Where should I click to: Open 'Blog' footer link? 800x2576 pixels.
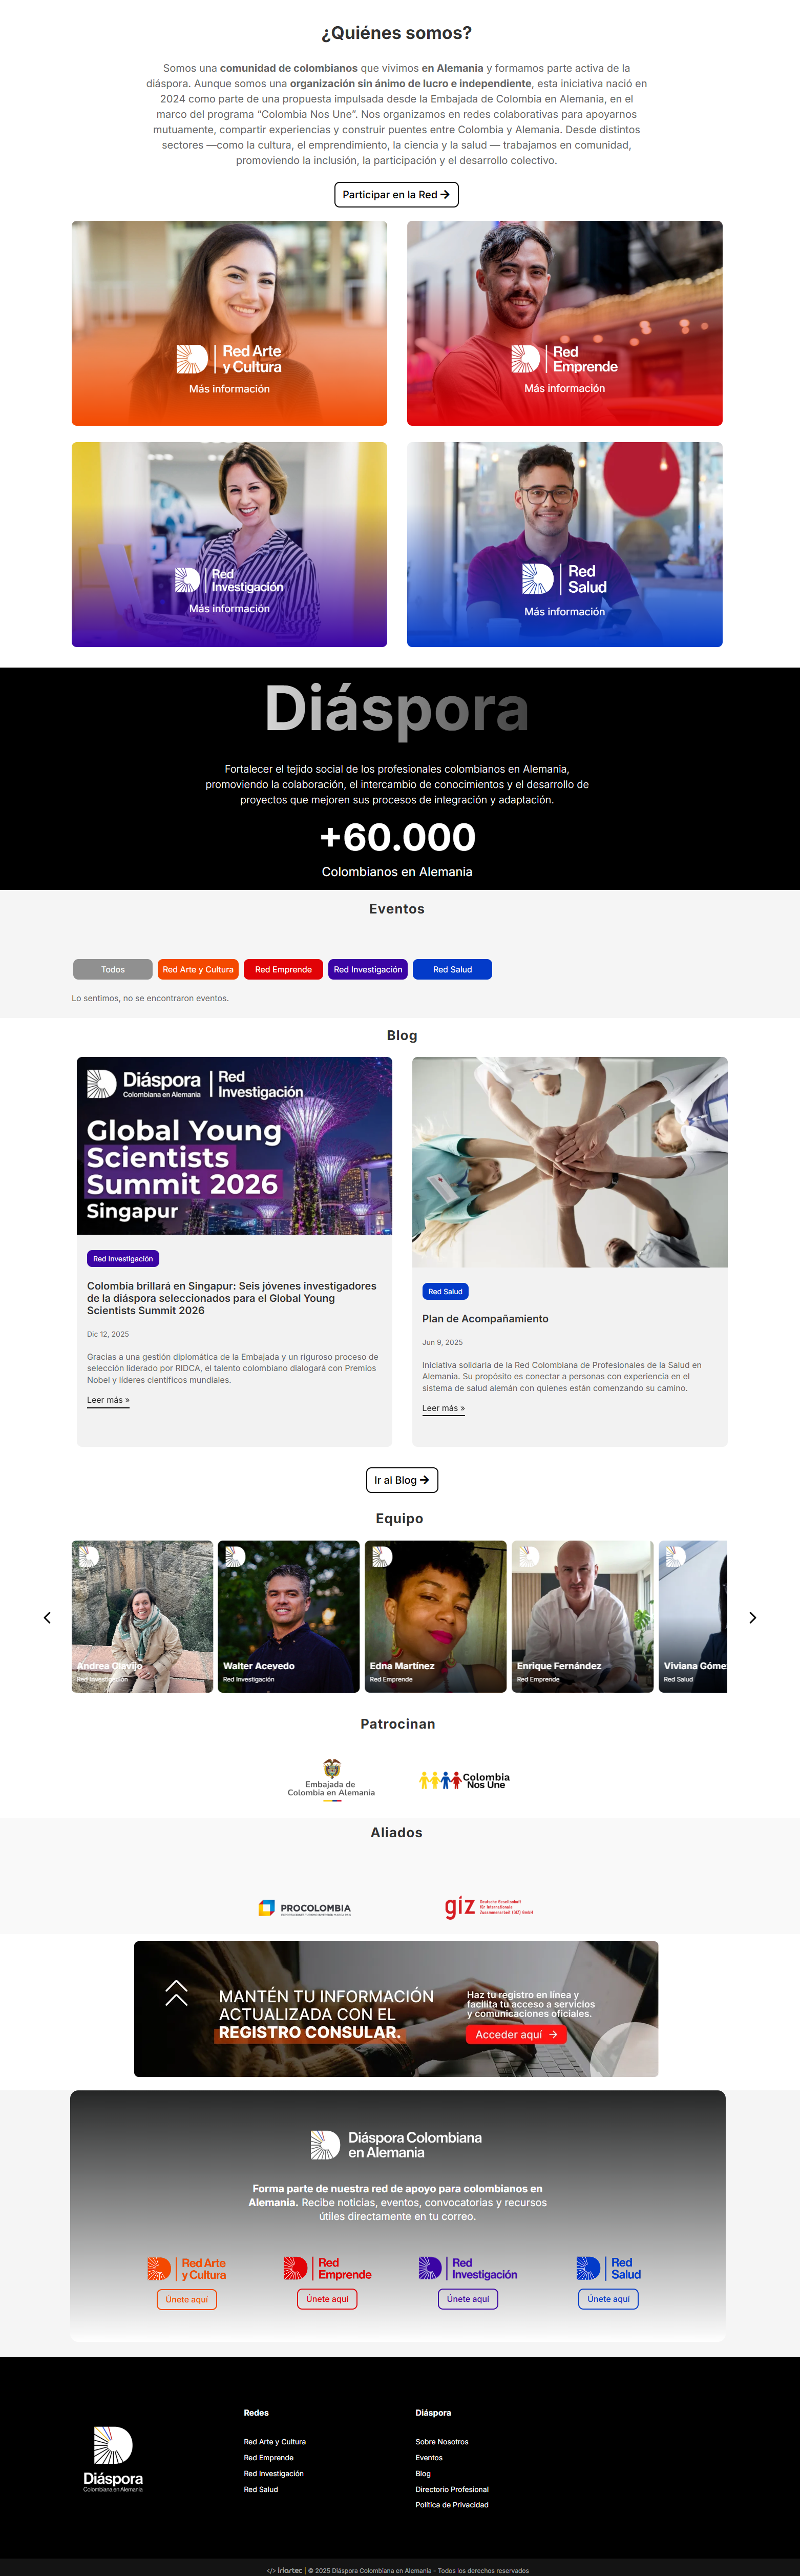pyautogui.click(x=423, y=2474)
